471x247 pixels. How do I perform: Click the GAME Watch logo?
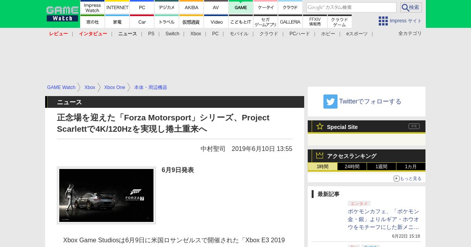(62, 14)
